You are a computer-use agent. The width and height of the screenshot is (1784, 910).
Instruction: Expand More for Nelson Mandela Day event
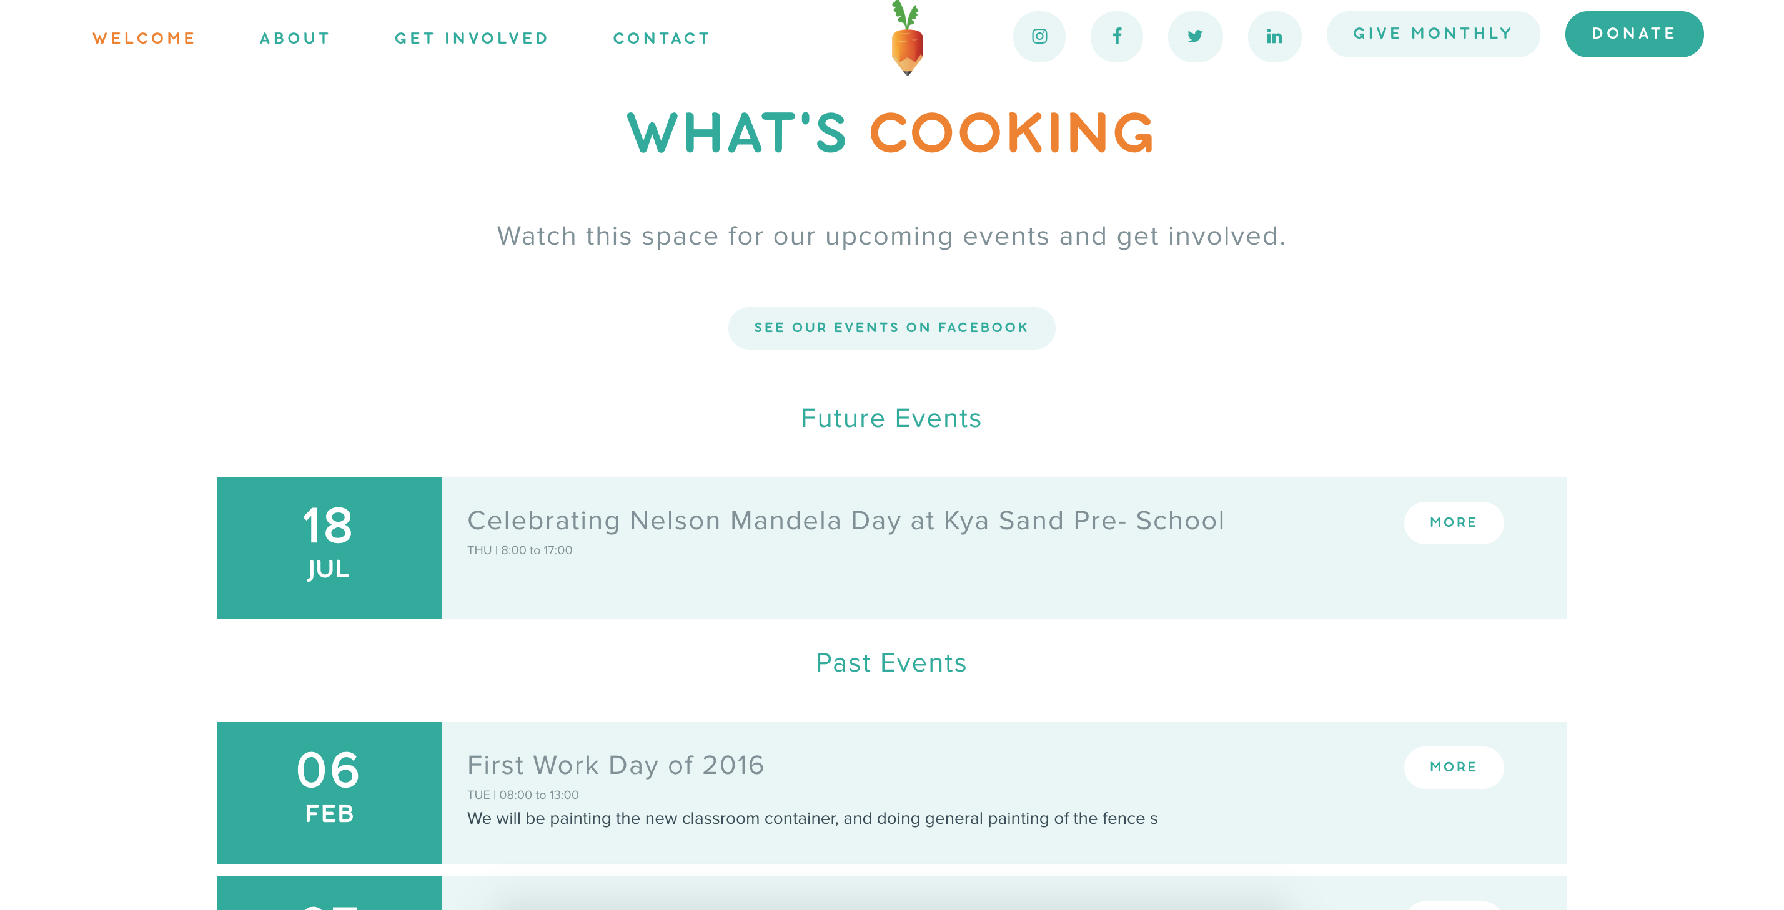click(1453, 522)
